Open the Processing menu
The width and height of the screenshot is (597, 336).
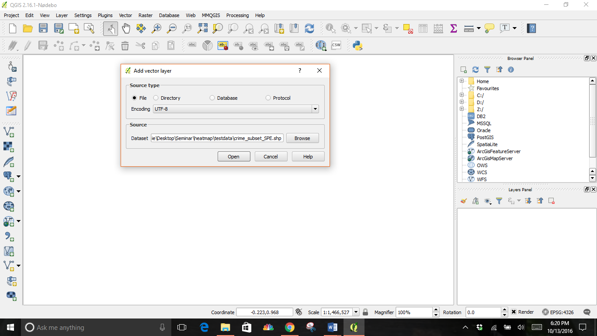237,15
